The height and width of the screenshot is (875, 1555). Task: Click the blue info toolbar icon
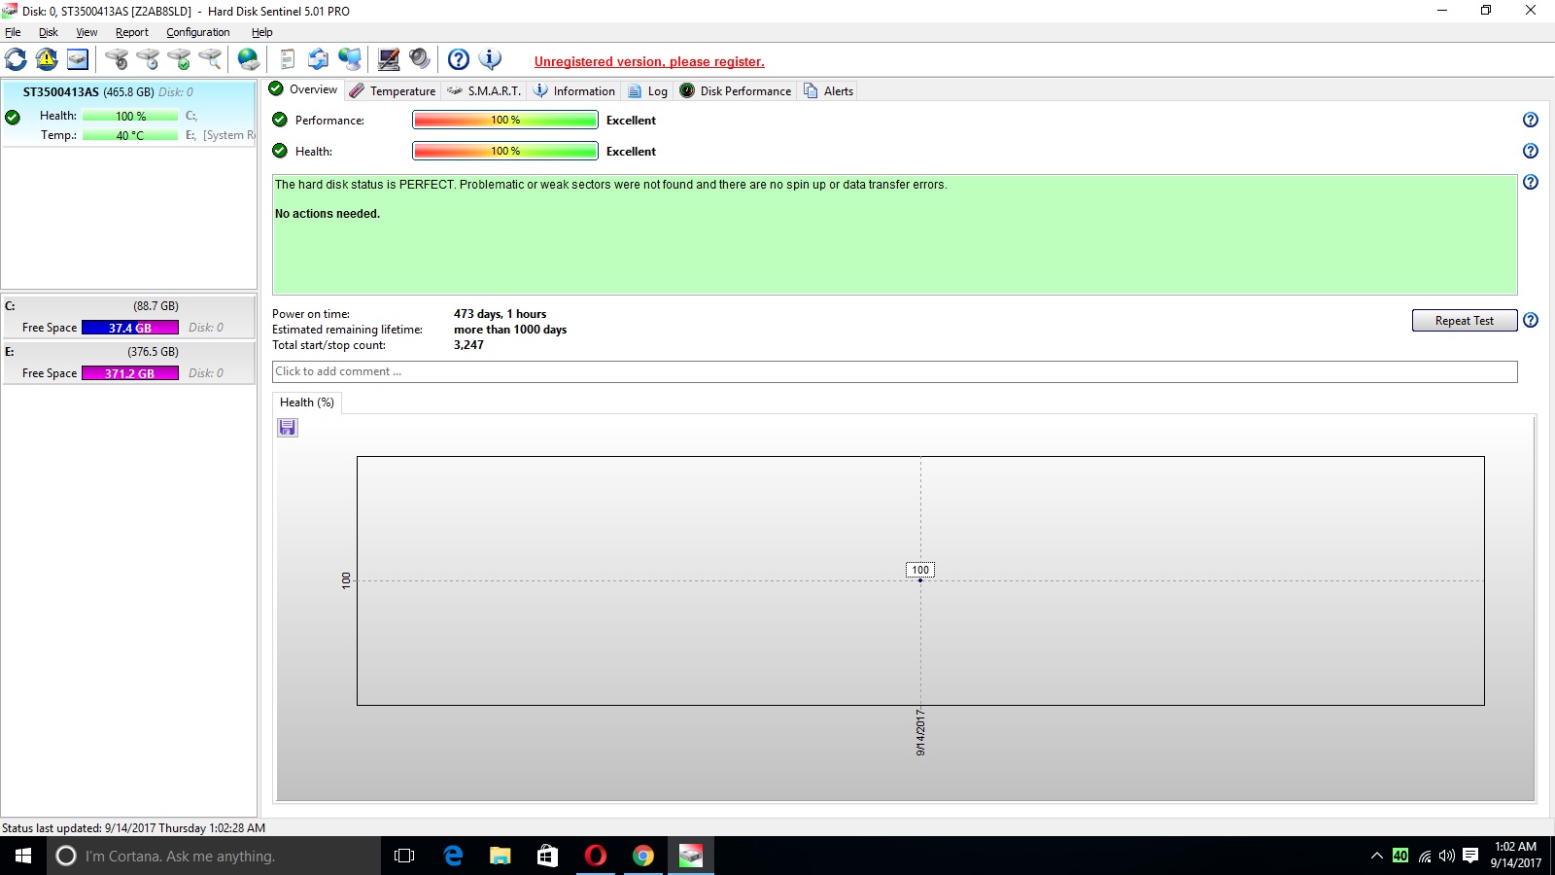(x=490, y=59)
